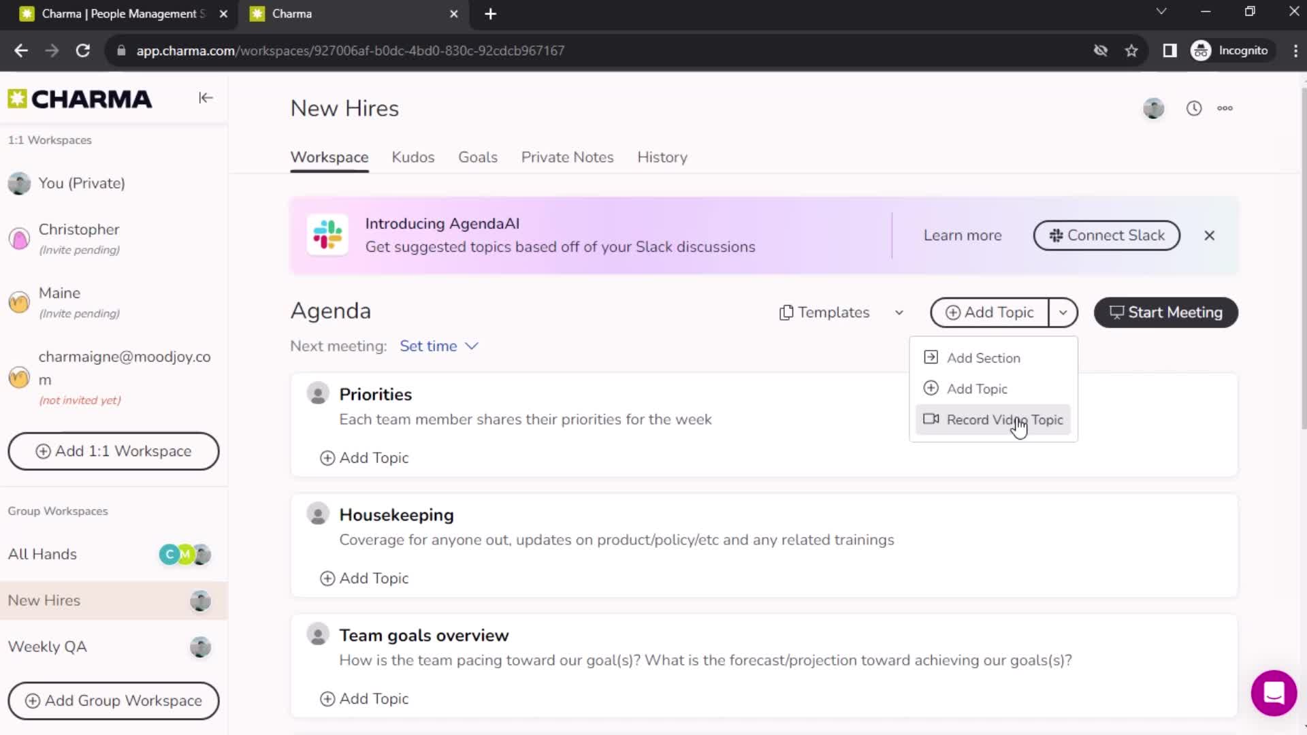1307x735 pixels.
Task: Open the All Hands group workspace
Action: (114, 555)
